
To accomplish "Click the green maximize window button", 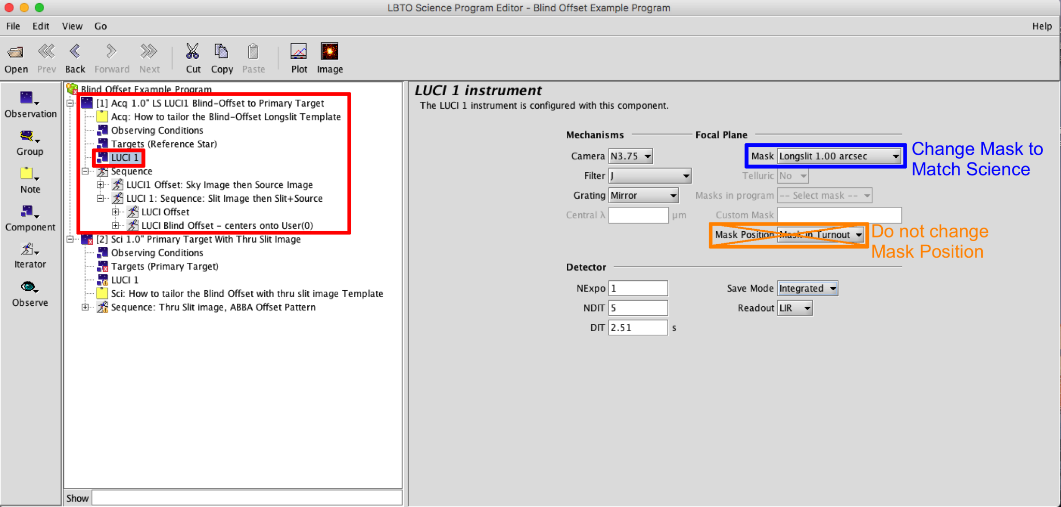I will 39,8.
